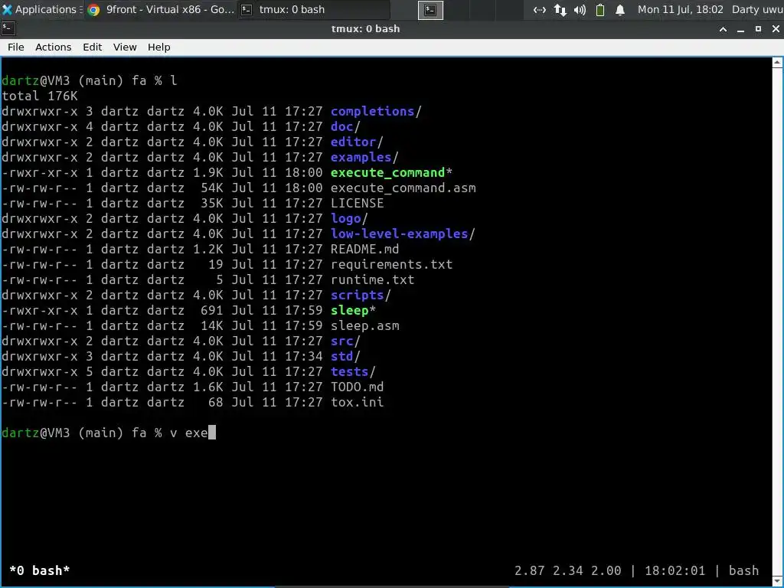Click the execute_command* executable name
The image size is (784, 588).
coord(391,172)
